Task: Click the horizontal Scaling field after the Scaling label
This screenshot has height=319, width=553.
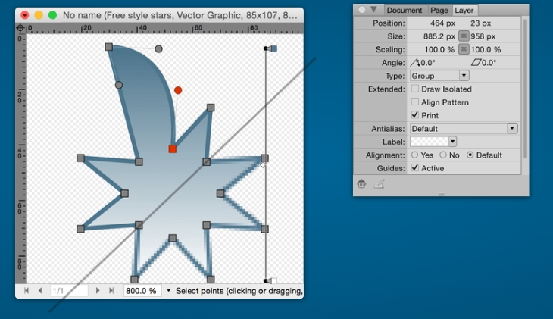Action: 439,49
